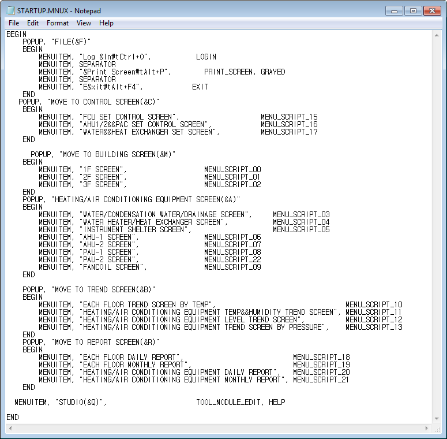447x439 pixels.
Task: Click the "PAU-1 SCREEN" text
Action: tap(107, 252)
